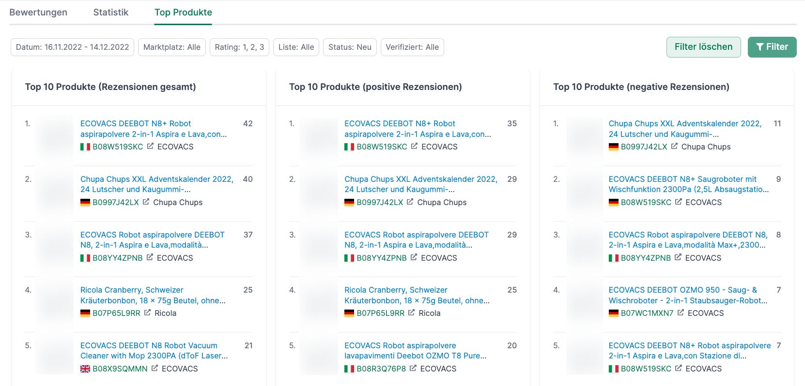Click German flag icon in gesamt list row 2
This screenshot has height=386, width=805.
click(85, 202)
